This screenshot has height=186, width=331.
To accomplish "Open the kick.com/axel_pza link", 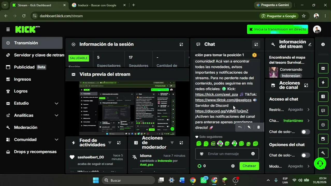I will tap(217, 95).
